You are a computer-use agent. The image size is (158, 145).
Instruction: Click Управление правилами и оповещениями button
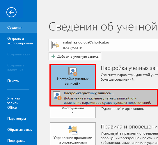coord(73,134)
